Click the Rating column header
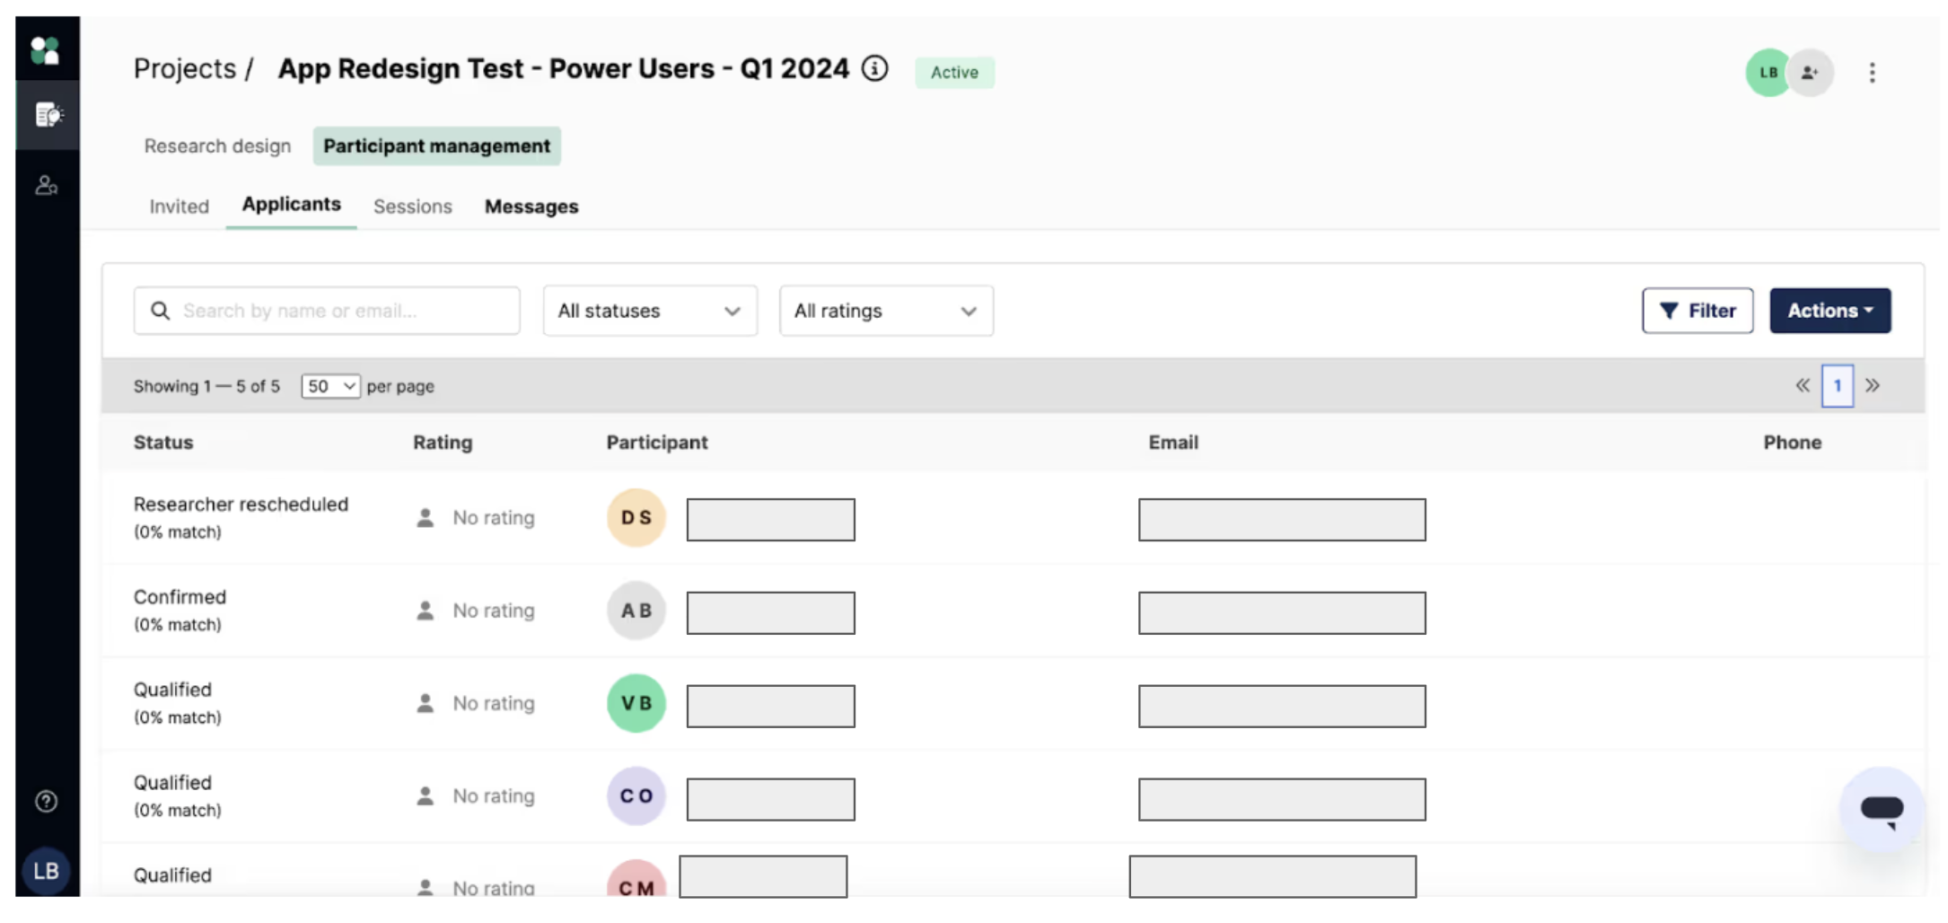The image size is (1948, 923). coord(443,443)
